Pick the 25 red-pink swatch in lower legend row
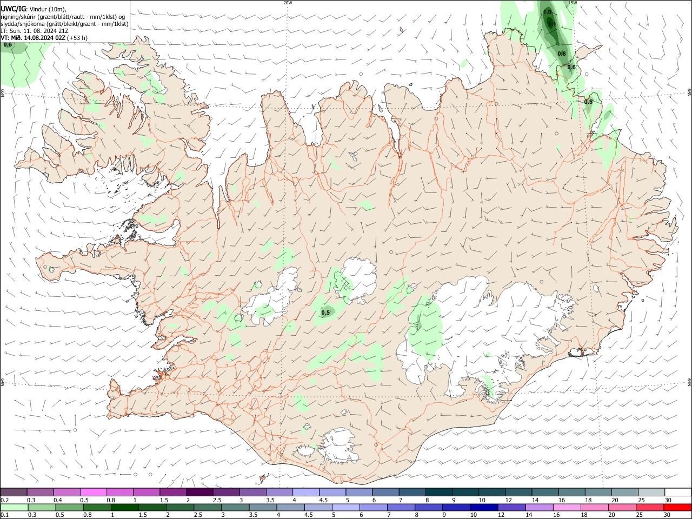Screen dimensions: 692x519 (x=649, y=507)
